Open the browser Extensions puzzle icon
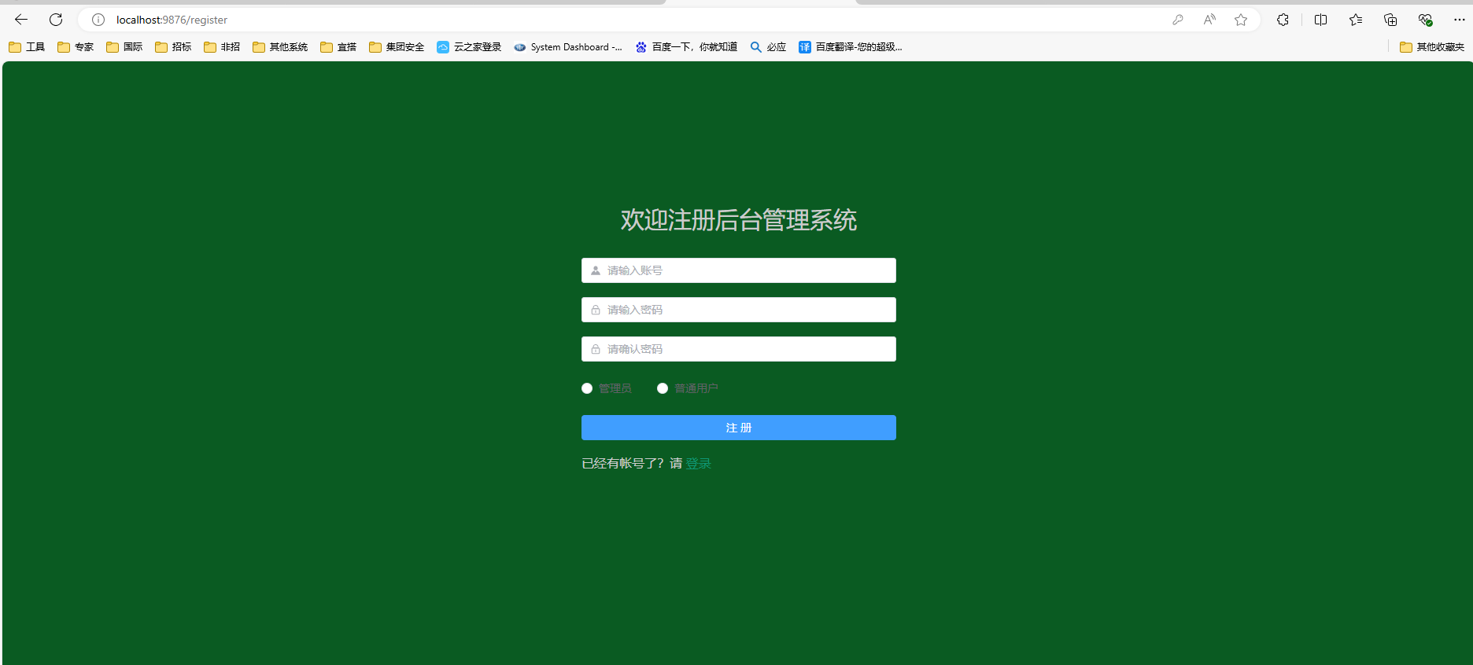1473x665 pixels. coord(1283,20)
